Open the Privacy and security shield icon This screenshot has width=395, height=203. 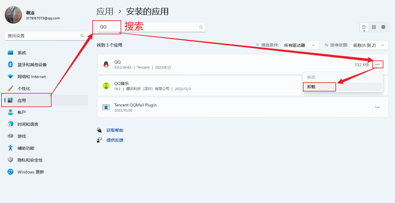(10, 160)
